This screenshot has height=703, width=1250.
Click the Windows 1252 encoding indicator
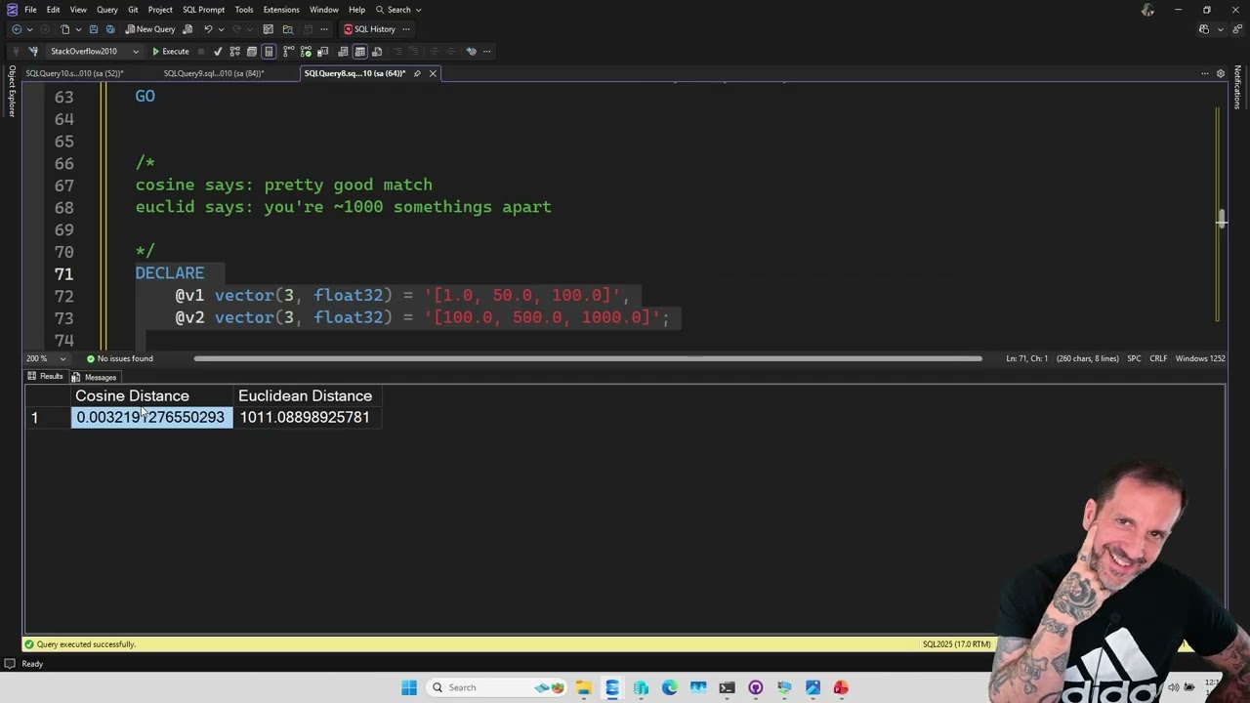pos(1200,358)
